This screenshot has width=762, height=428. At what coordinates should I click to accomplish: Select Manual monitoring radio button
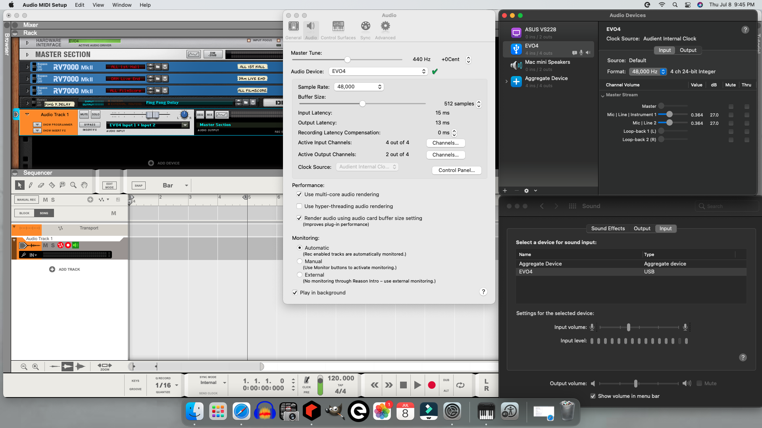click(300, 262)
